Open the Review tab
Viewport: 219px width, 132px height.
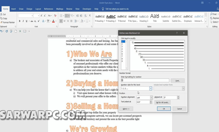coord(69,9)
